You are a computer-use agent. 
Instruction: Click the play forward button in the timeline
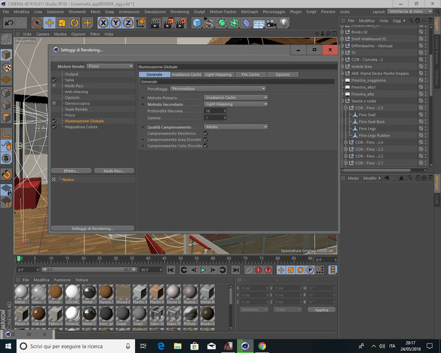[203, 270]
